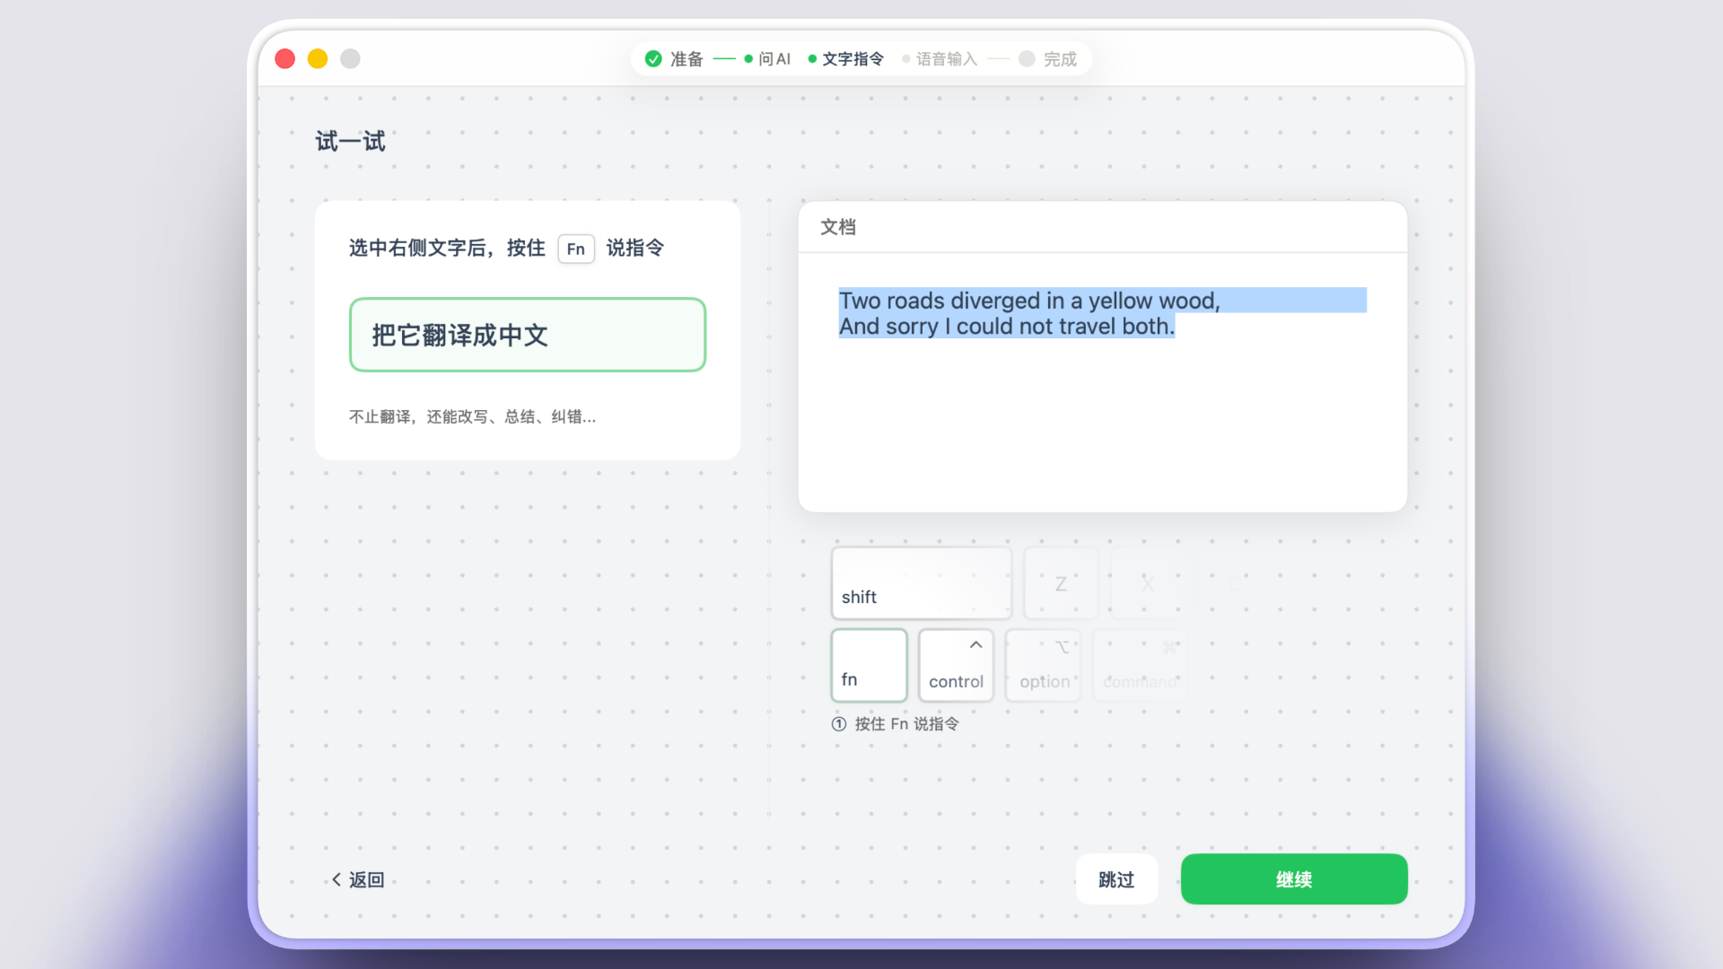Click the option key symbol icon
This screenshot has width=1723, height=969.
tap(1063, 647)
